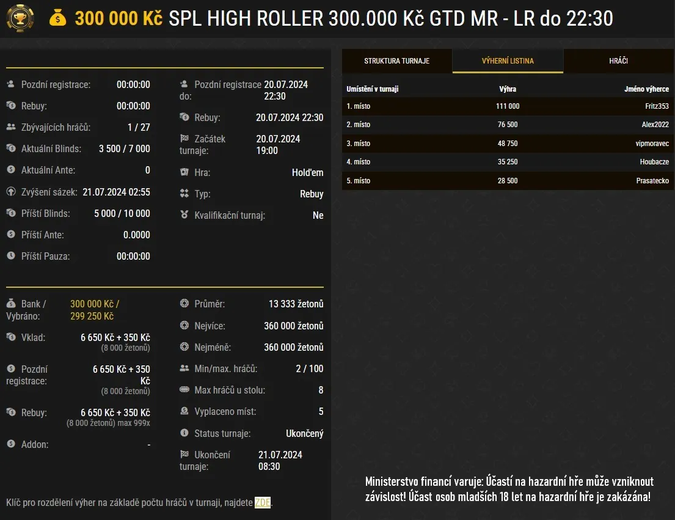Image resolution: width=675 pixels, height=520 pixels.
Task: Click the Výhra column header
Action: pos(507,88)
